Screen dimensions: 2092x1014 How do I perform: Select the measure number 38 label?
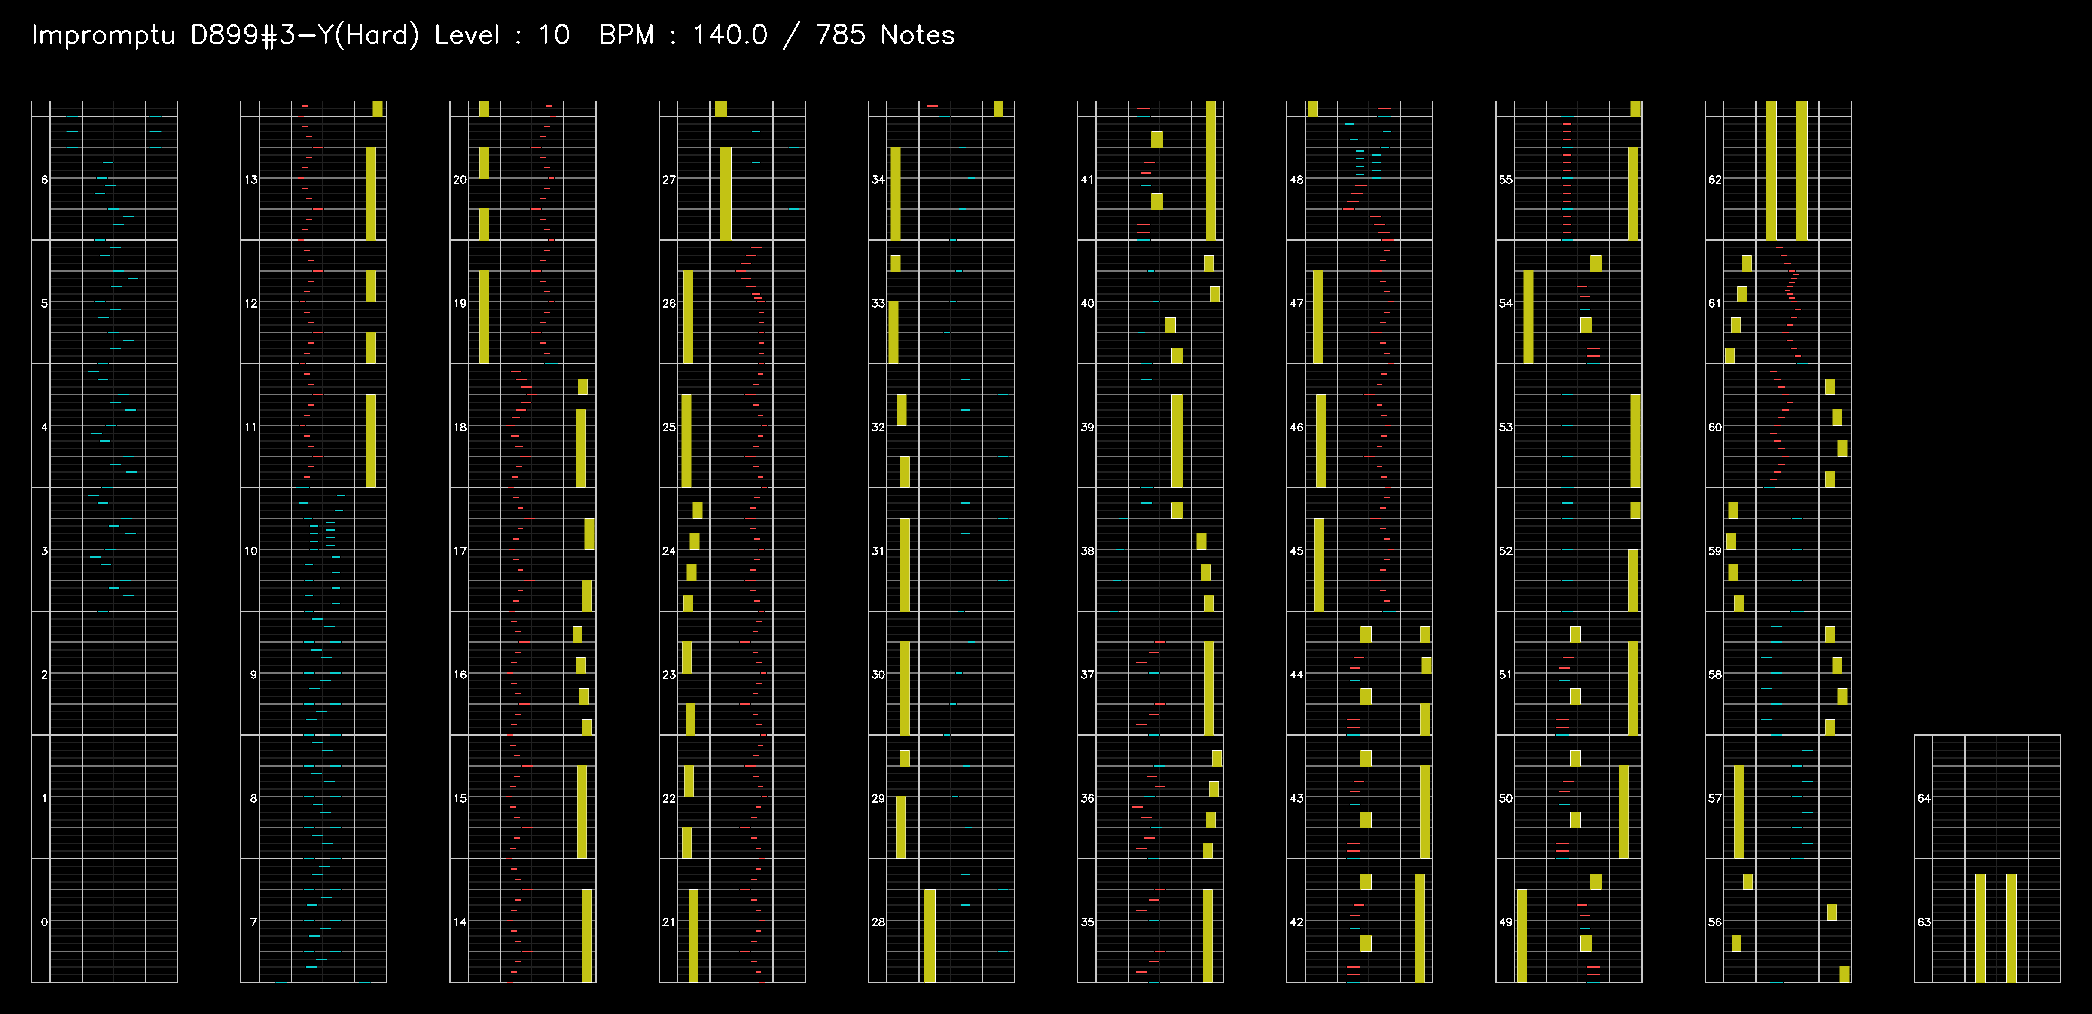1087,550
